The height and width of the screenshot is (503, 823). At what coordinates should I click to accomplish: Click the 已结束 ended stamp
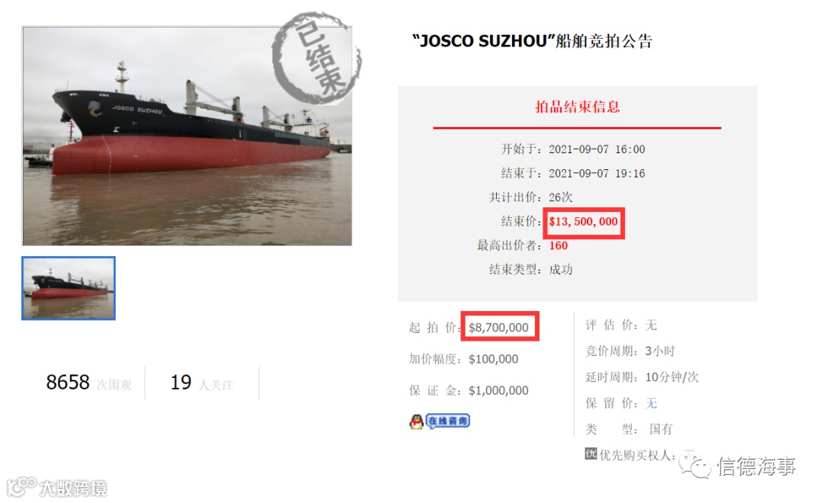(316, 58)
